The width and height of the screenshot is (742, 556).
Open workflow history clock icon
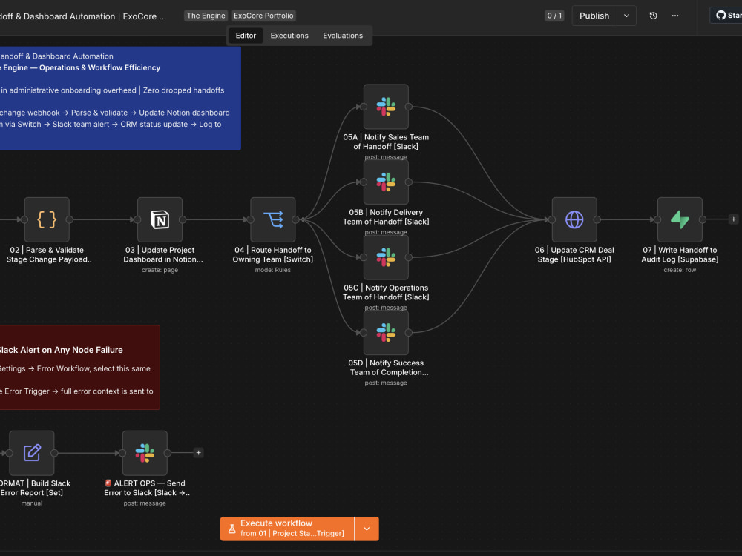(654, 16)
